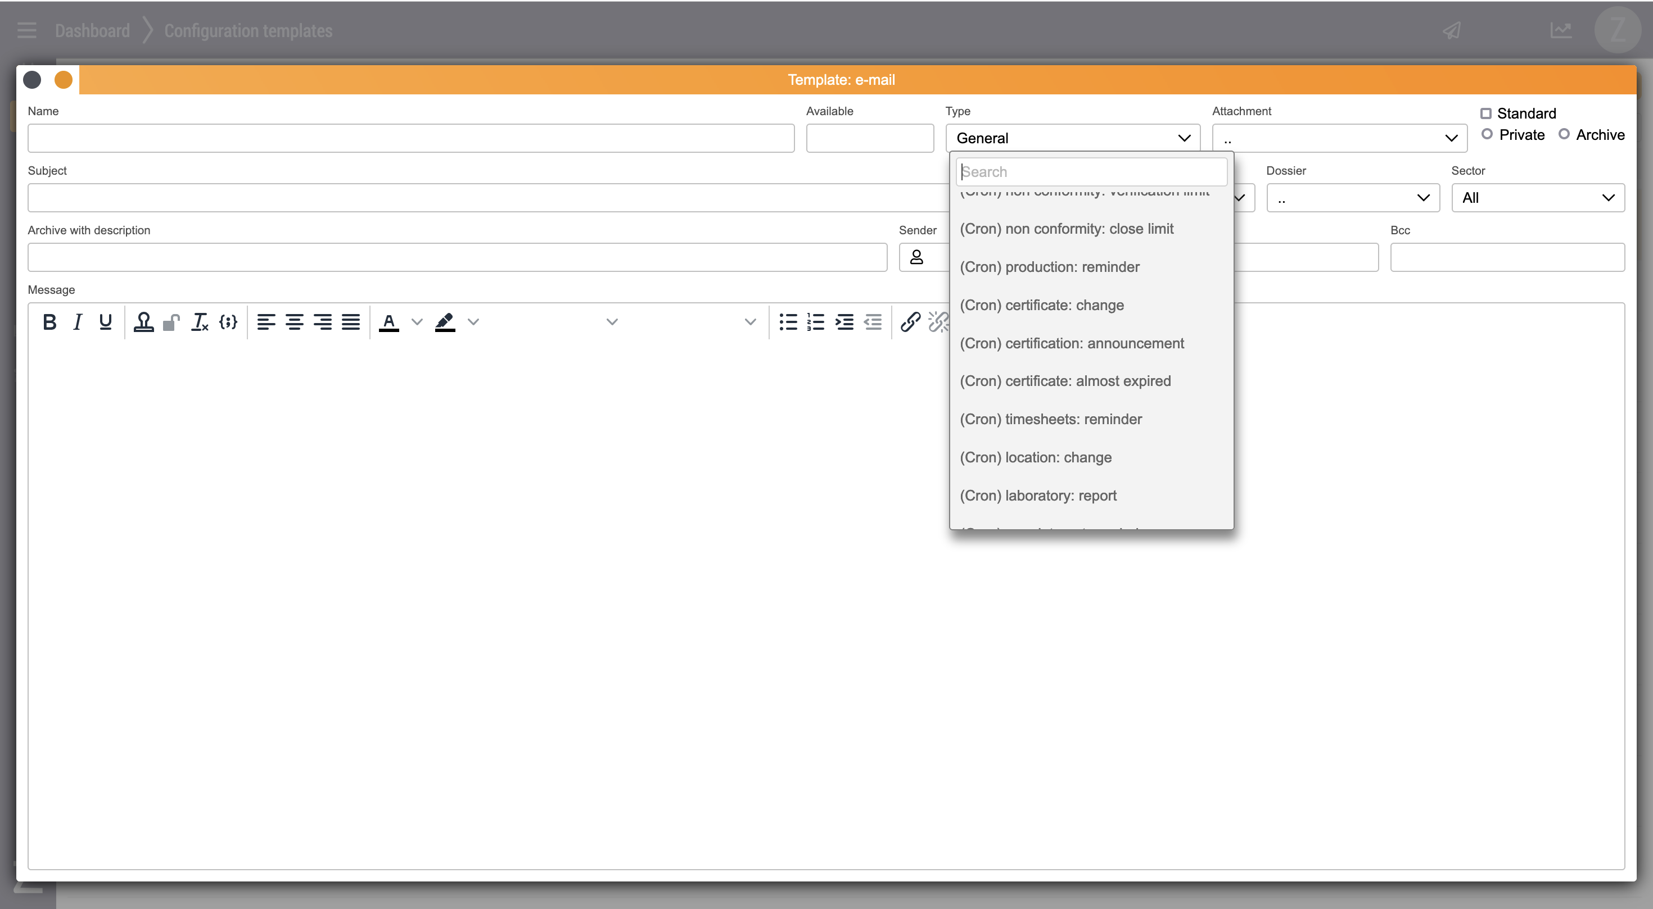Apply italic formatting
Screen dimensions: 1653x909
(78, 322)
